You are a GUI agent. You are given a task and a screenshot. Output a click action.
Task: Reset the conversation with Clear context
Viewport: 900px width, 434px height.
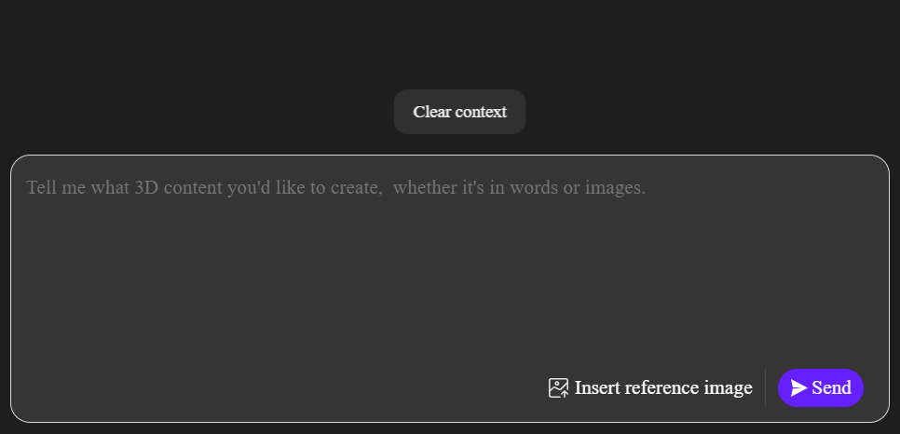click(459, 112)
